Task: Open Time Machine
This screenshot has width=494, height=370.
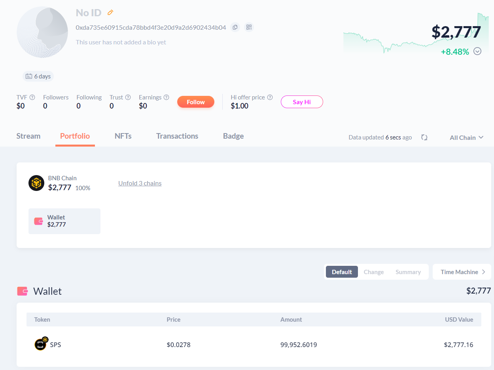Action: [x=462, y=272]
